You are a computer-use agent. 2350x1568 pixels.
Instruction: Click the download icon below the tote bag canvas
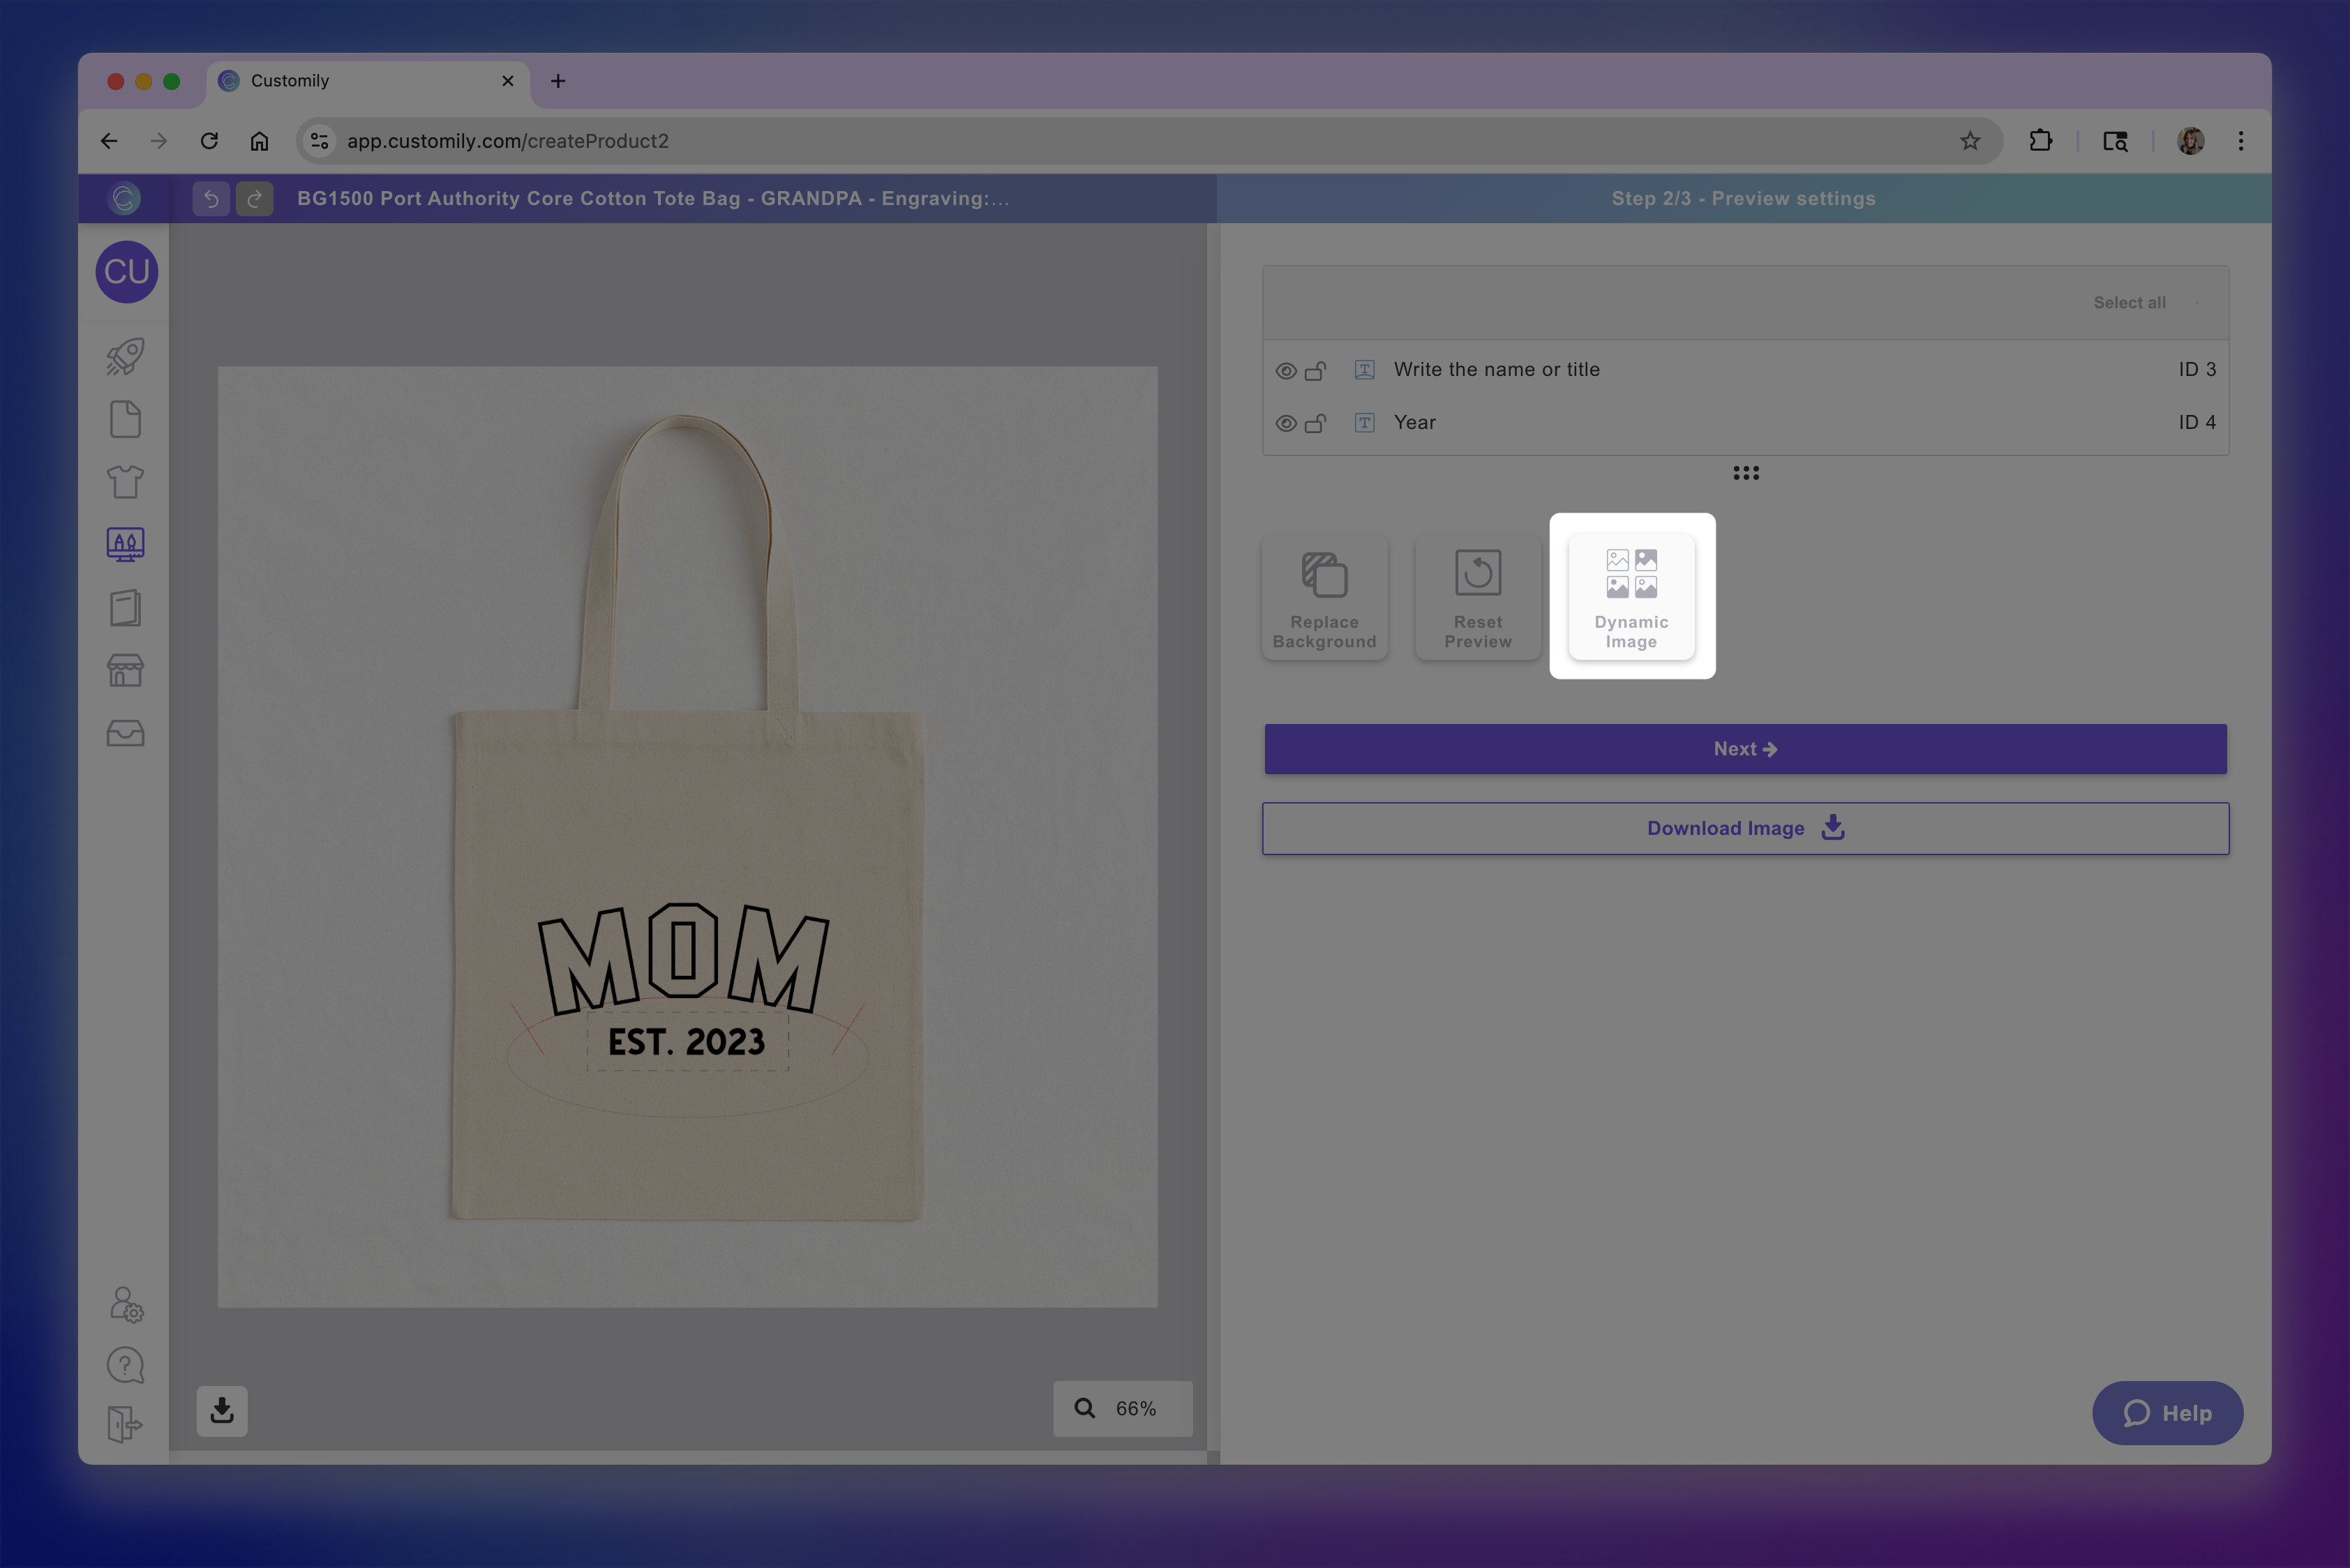221,1411
